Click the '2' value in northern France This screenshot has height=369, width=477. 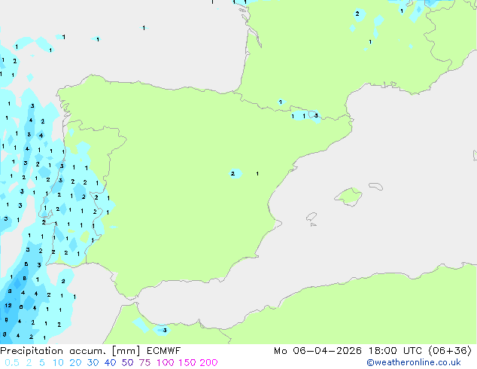pos(357,14)
